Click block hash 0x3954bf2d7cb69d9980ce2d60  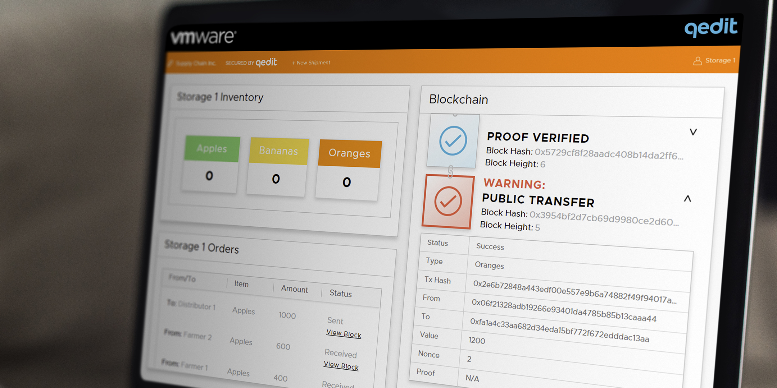[604, 218]
